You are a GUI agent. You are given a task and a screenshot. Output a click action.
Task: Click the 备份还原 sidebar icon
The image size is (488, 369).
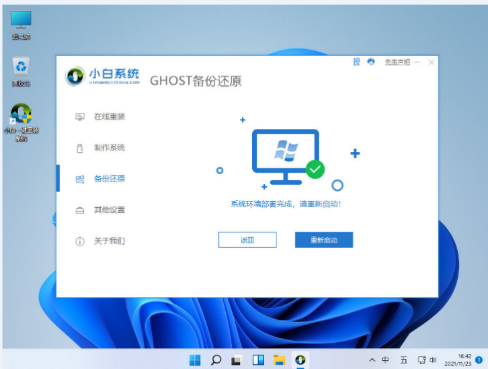pyautogui.click(x=80, y=179)
